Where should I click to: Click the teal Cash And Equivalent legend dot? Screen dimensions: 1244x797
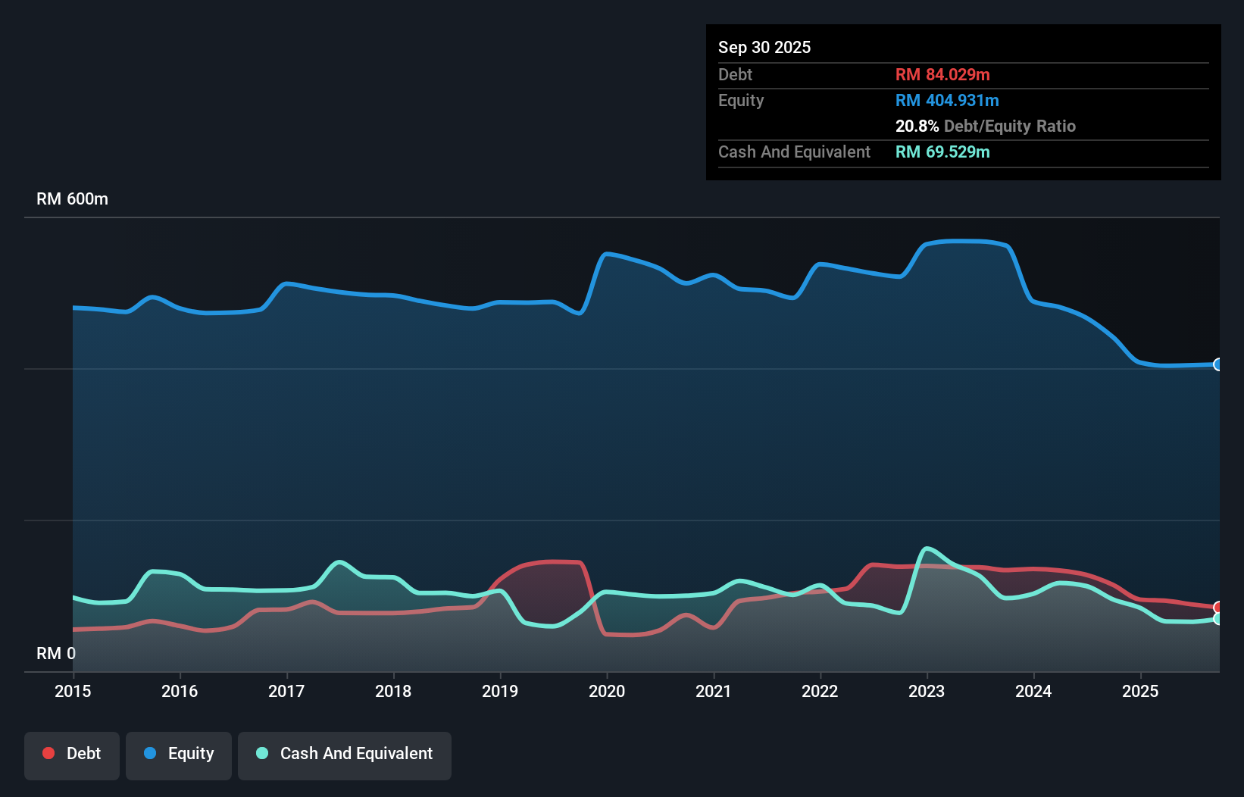[261, 753]
